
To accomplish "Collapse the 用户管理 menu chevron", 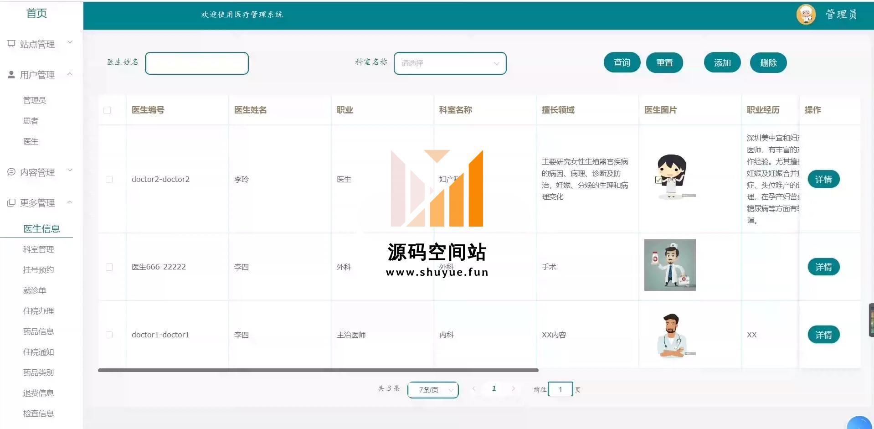I will point(70,74).
